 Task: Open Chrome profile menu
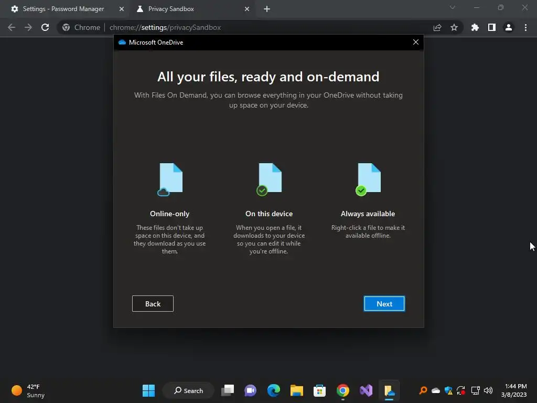tap(509, 27)
